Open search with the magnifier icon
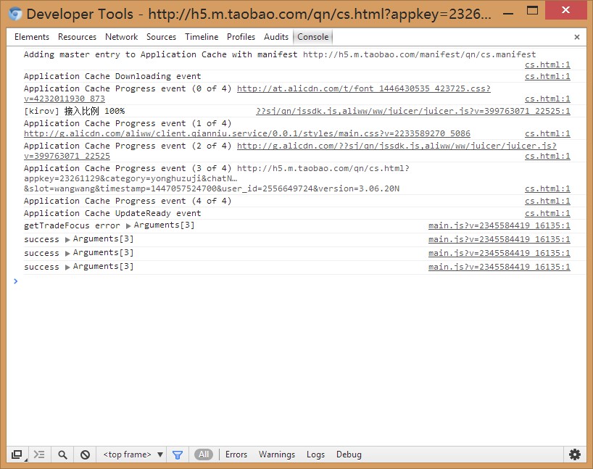This screenshot has width=593, height=469. tap(62, 455)
